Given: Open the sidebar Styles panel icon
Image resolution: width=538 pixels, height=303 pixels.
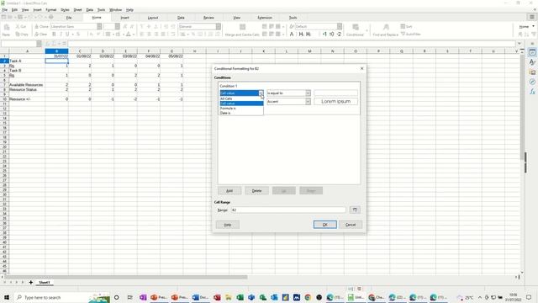Looking at the screenshot, I should coord(532,62).
